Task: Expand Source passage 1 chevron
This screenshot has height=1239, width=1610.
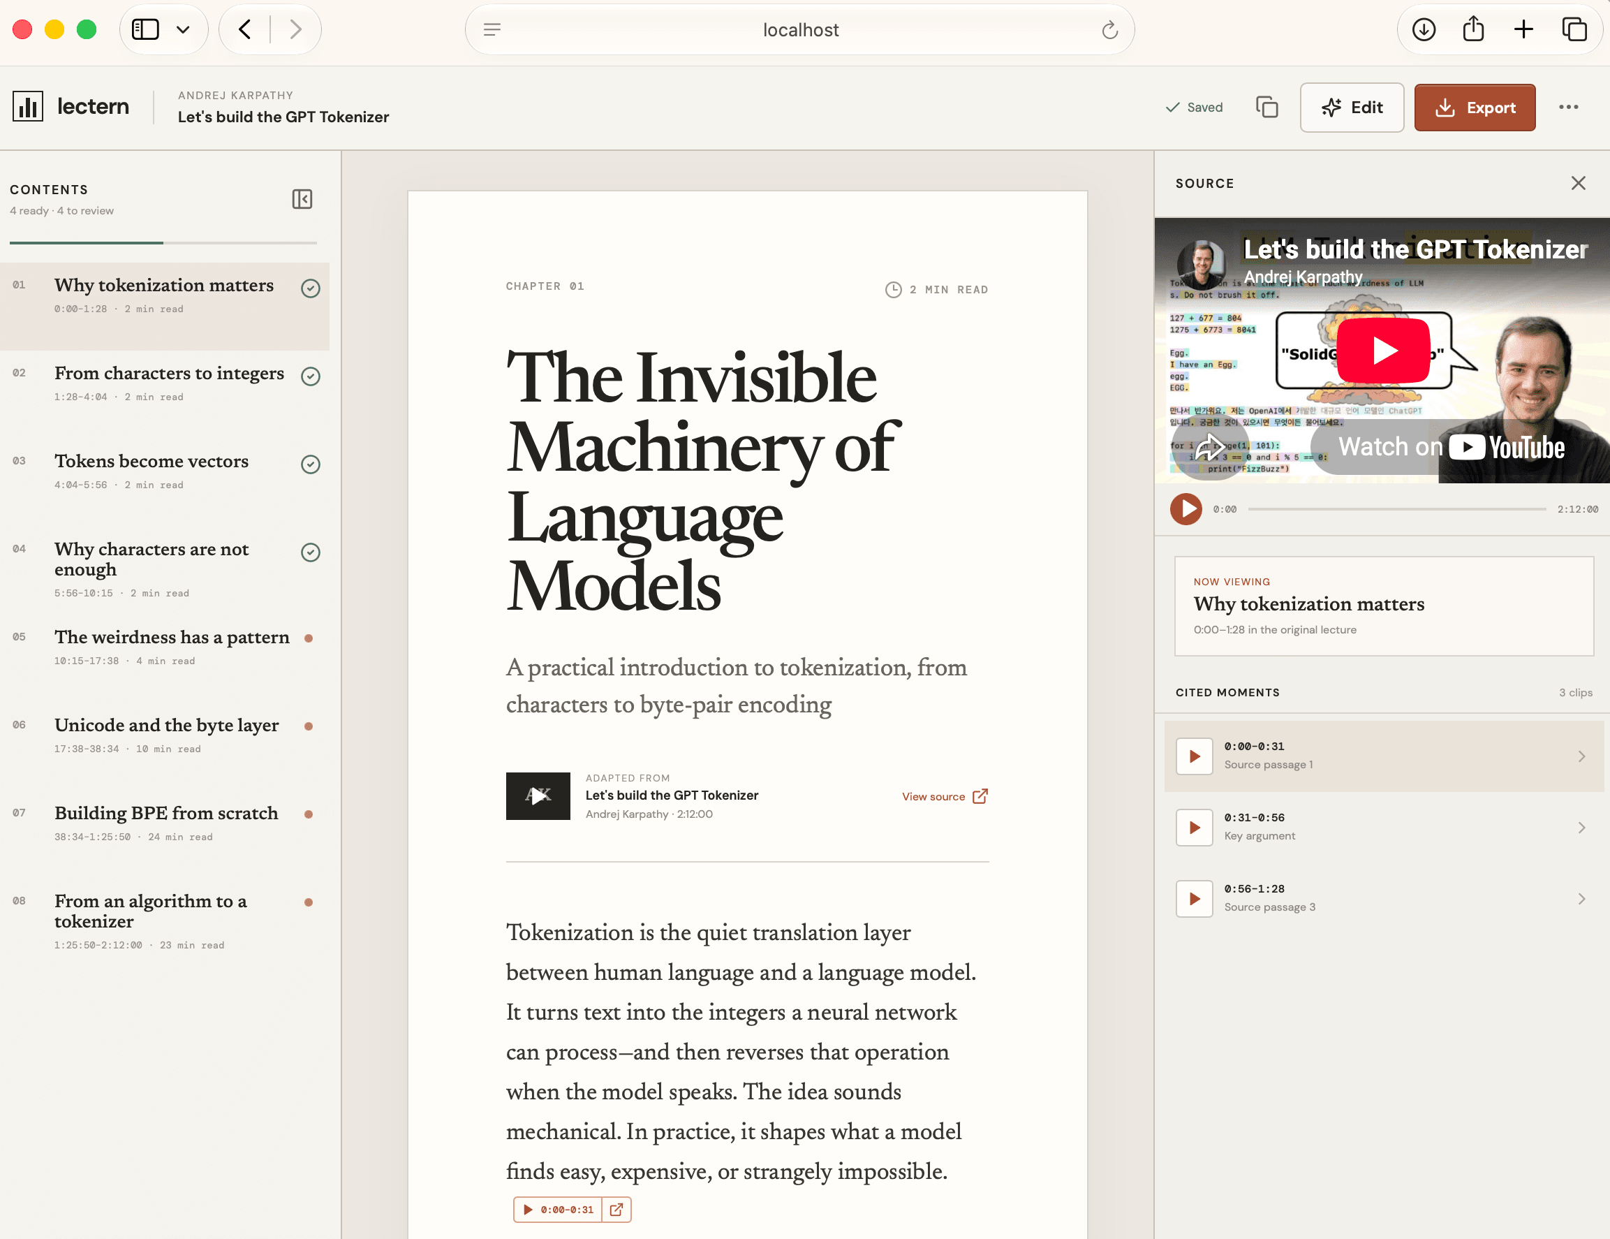Action: coord(1581,756)
